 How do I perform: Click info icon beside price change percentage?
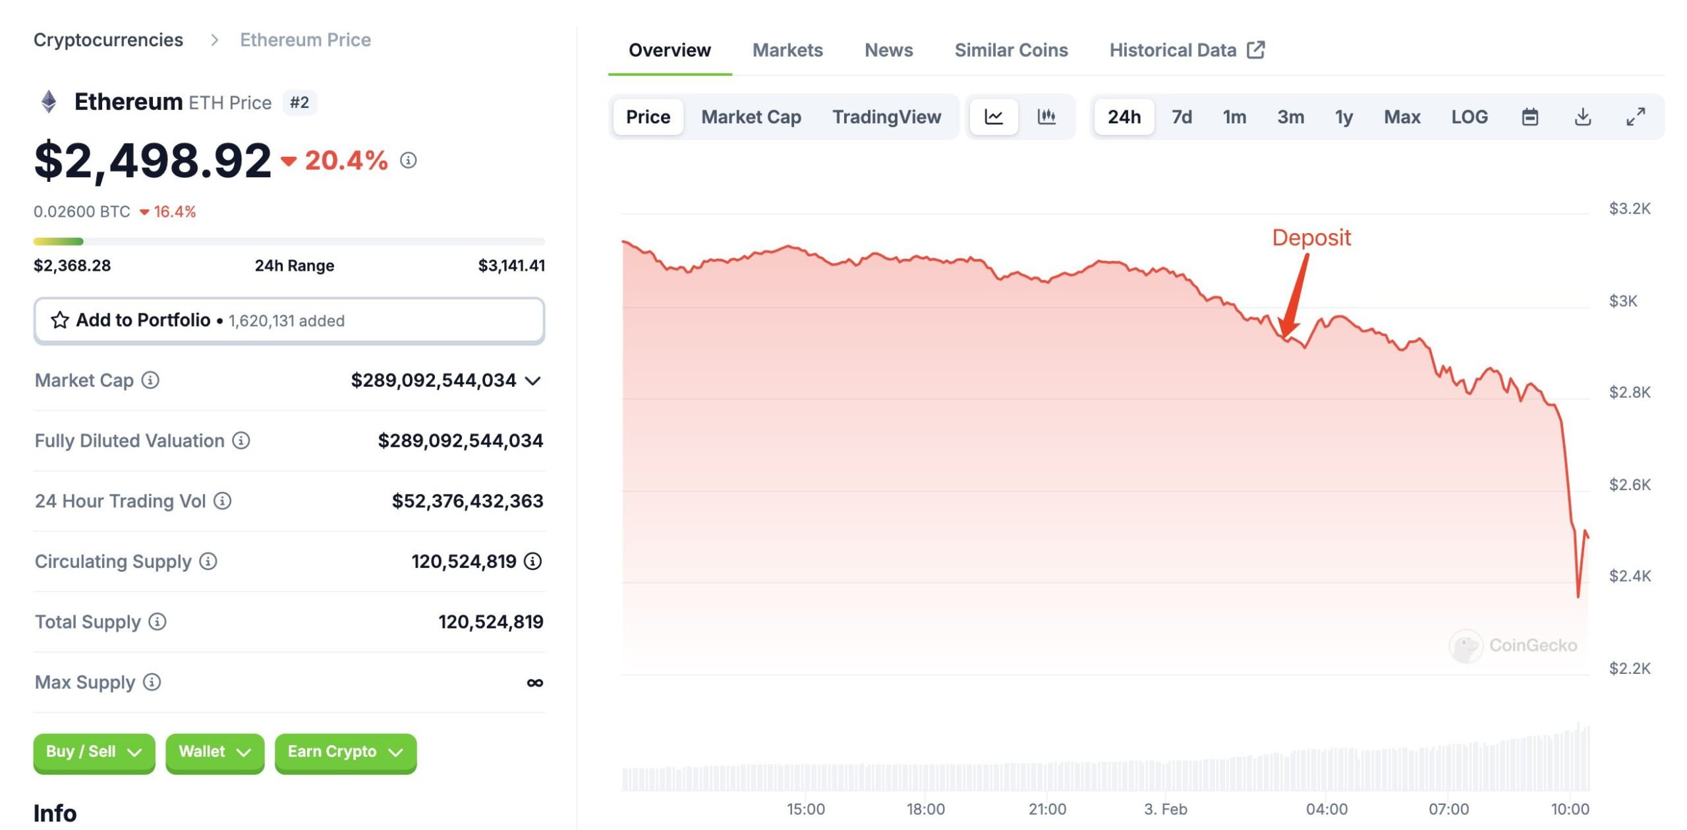click(409, 160)
